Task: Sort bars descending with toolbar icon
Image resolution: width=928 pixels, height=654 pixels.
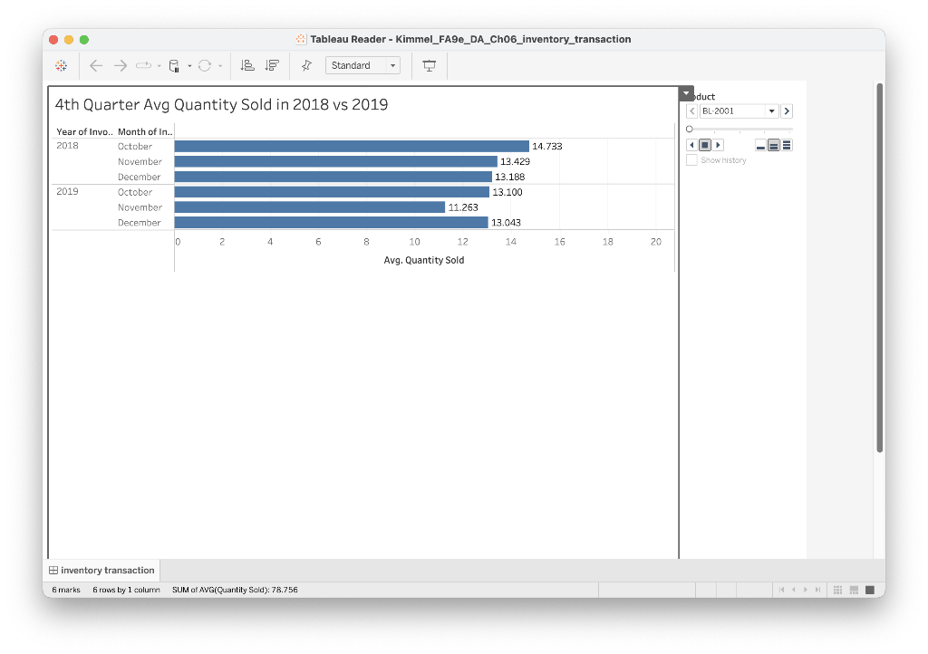Action: coord(272,65)
